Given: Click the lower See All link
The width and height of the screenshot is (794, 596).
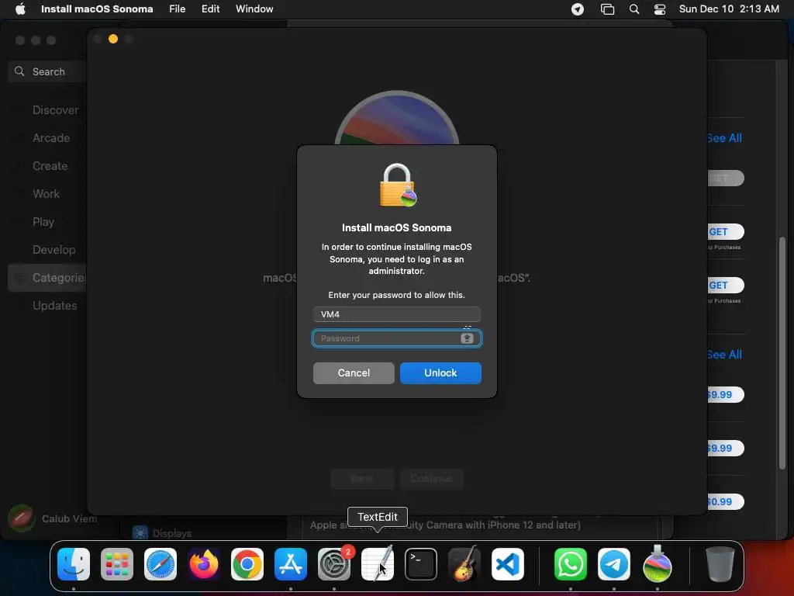Looking at the screenshot, I should pos(724,354).
